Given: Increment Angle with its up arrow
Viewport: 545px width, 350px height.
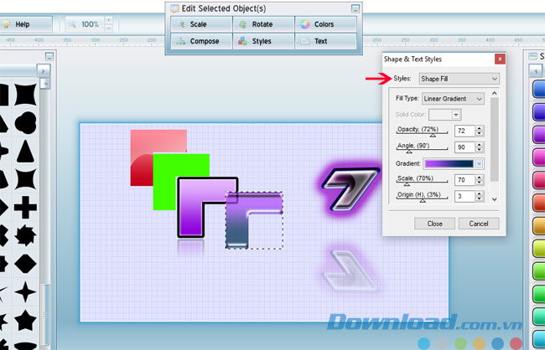Looking at the screenshot, I should pos(480,145).
